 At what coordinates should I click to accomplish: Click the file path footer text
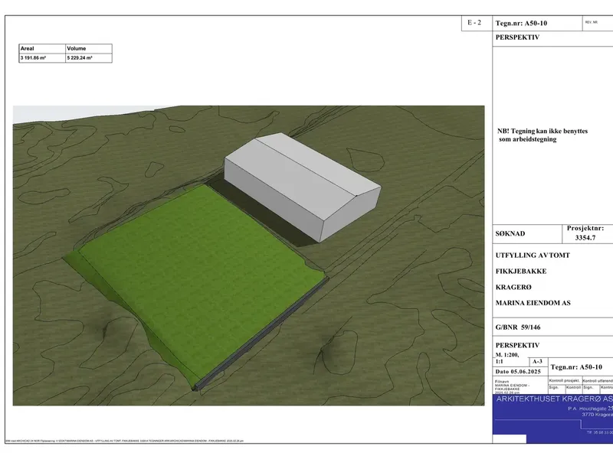tap(124, 441)
